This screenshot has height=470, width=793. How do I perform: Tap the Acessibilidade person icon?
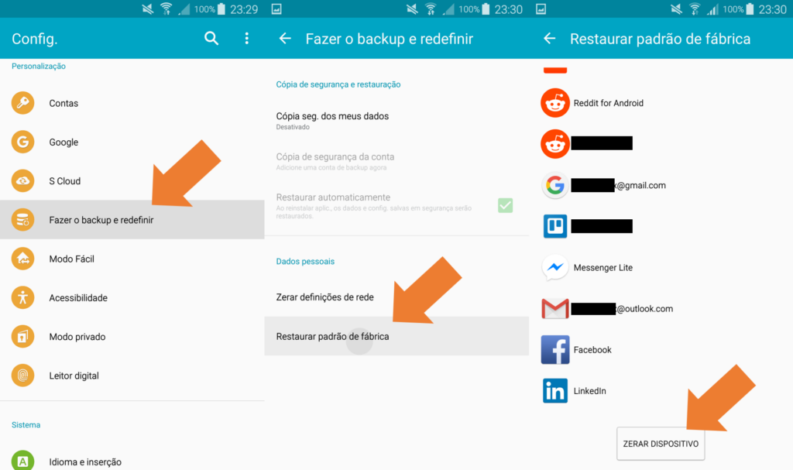pyautogui.click(x=23, y=297)
